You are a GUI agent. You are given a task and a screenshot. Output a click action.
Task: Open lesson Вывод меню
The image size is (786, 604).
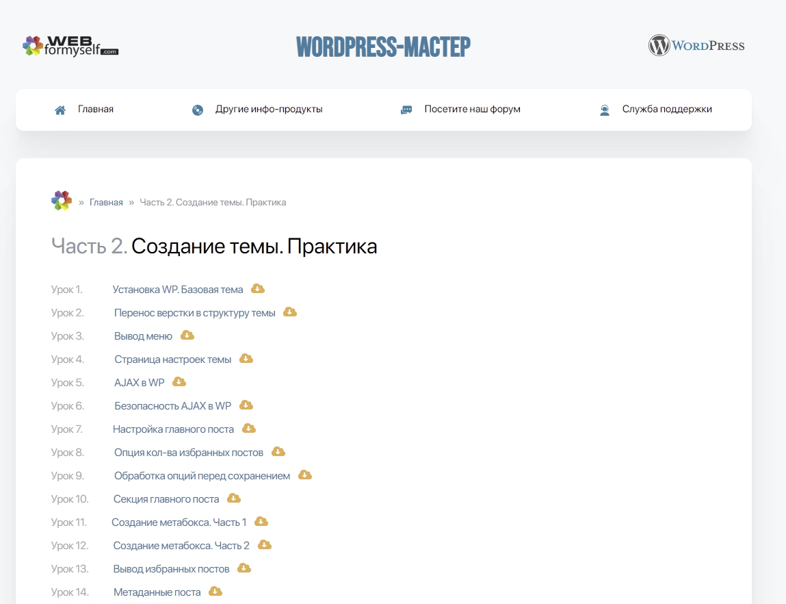pyautogui.click(x=143, y=336)
